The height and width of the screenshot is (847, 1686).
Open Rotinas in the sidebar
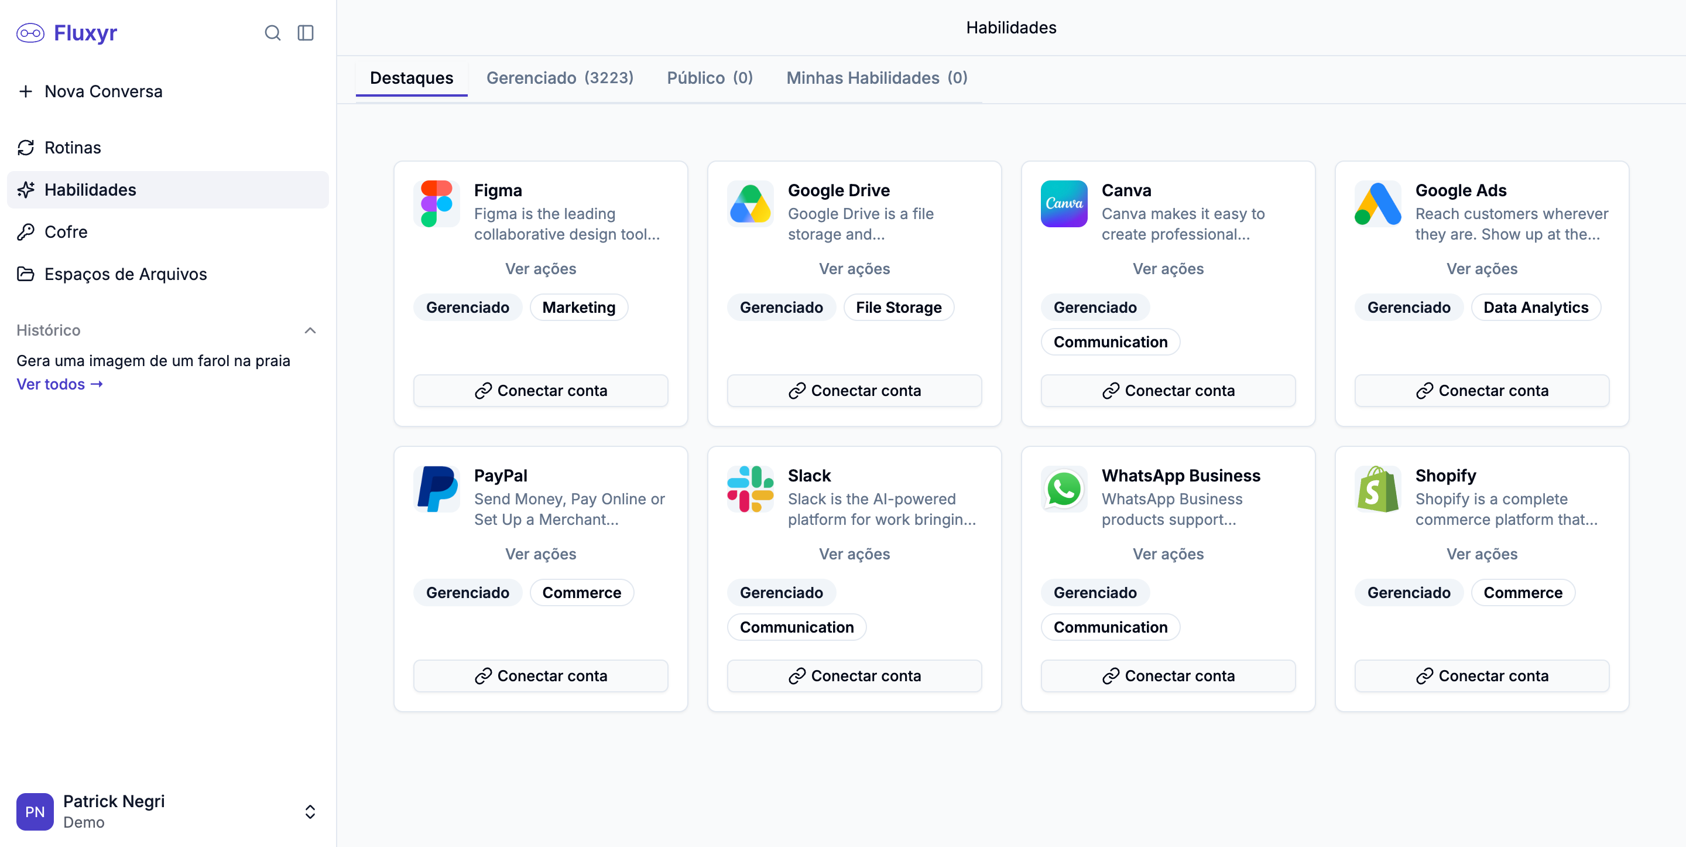(x=167, y=148)
